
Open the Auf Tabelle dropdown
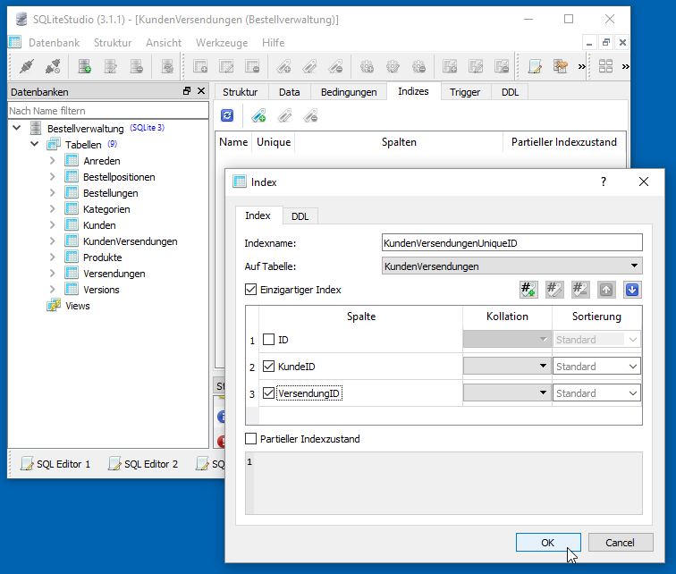click(634, 266)
